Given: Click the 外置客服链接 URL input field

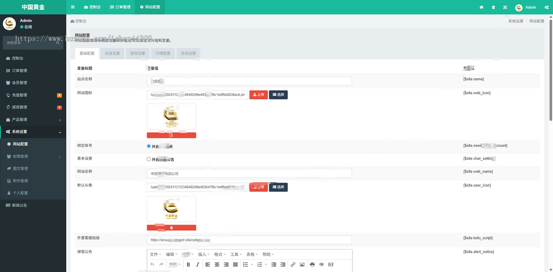Looking at the screenshot, I should click(x=249, y=240).
